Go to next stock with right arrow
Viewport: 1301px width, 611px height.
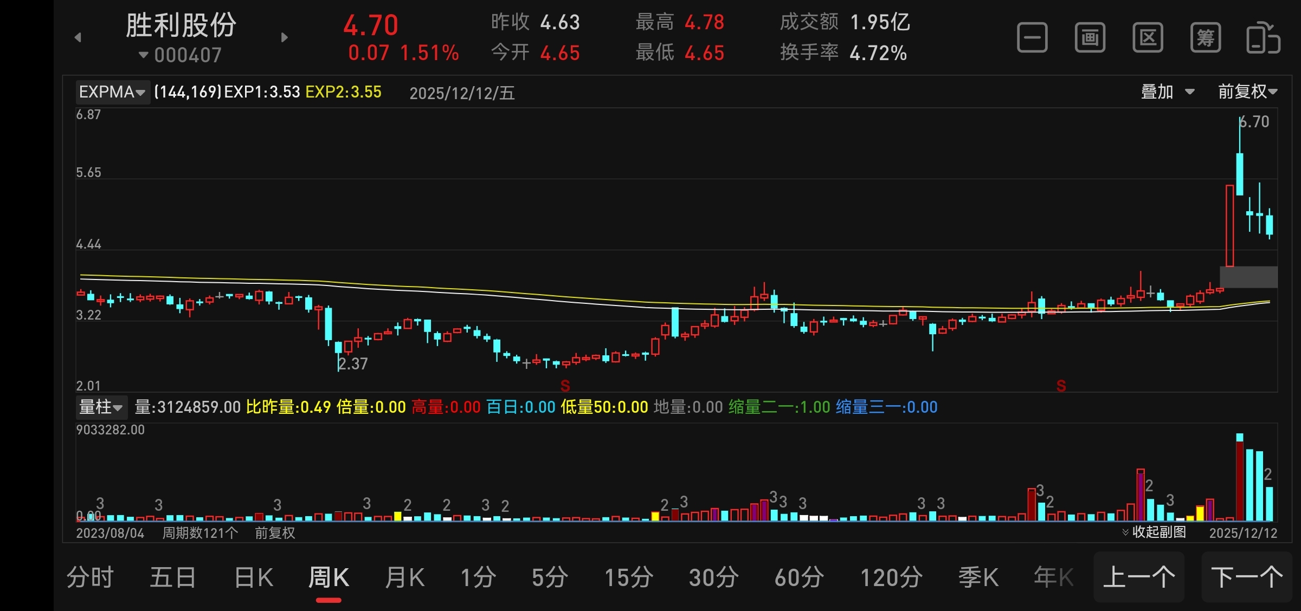point(284,37)
